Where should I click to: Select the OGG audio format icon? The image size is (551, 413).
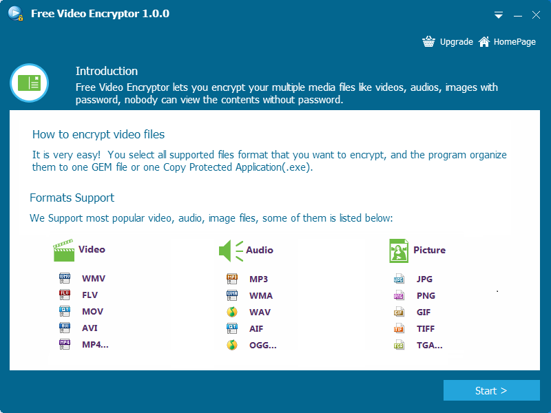coord(233,345)
